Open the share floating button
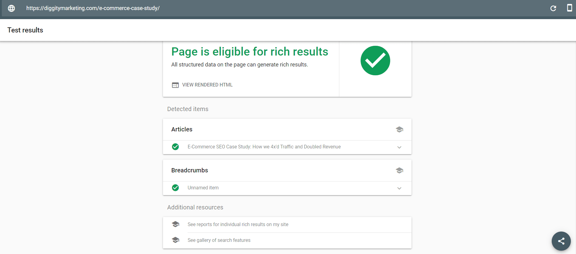This screenshot has height=254, width=576. pos(561,241)
